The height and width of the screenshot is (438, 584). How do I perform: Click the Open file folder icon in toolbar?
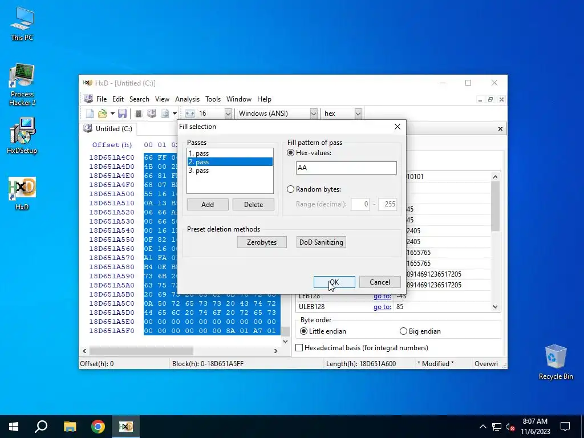point(102,113)
